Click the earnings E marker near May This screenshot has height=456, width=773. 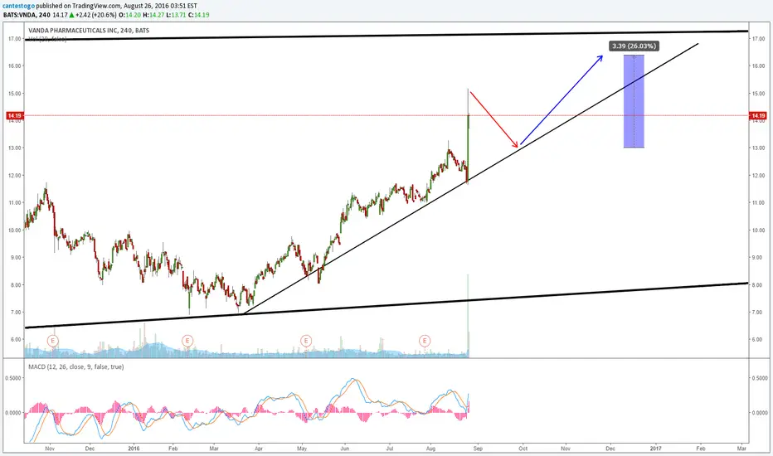(306, 340)
